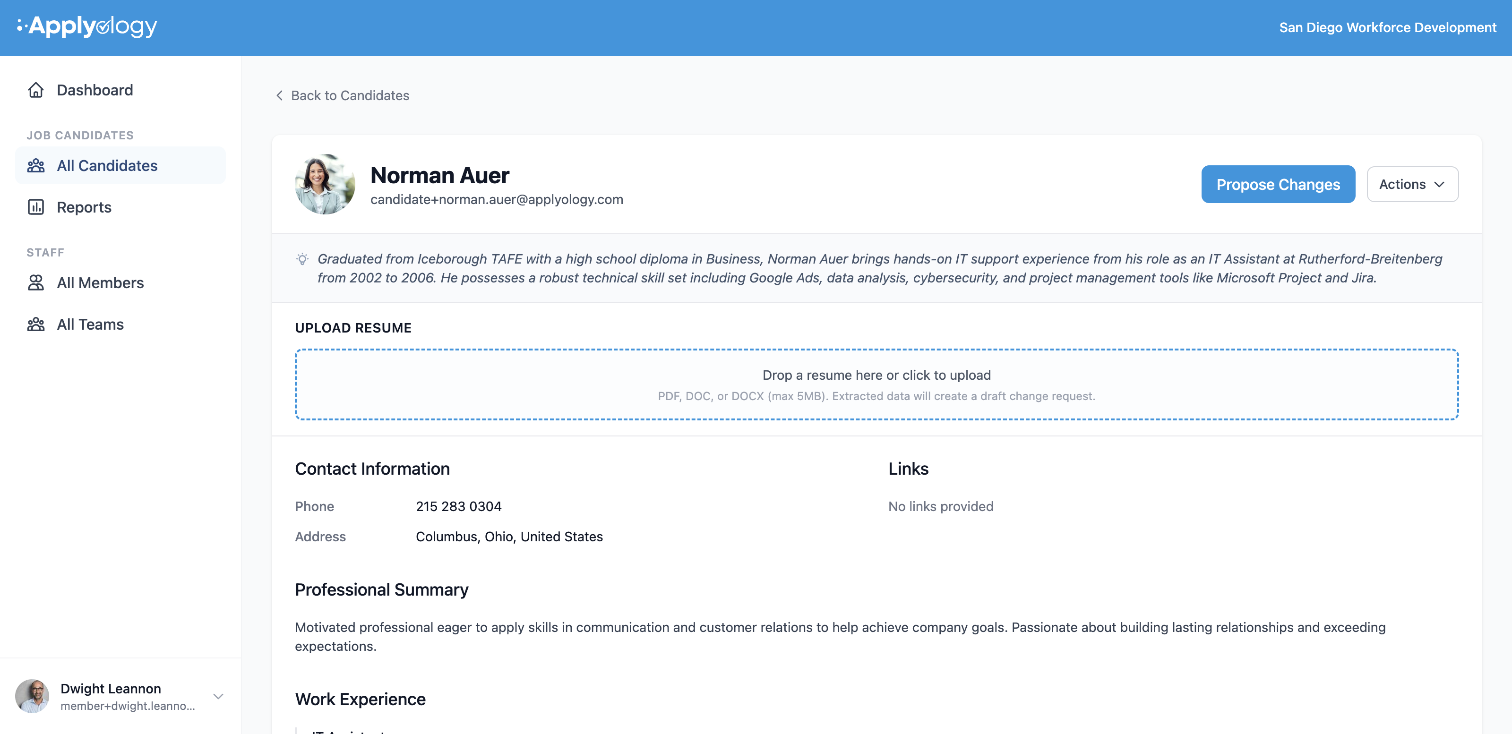Click the 'No links provided' text
The width and height of the screenshot is (1512, 734).
point(940,506)
